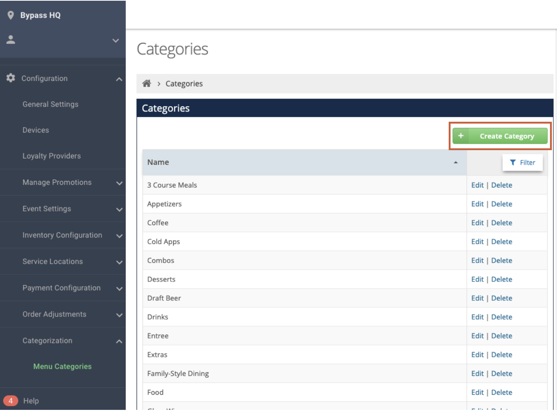The height and width of the screenshot is (411, 557).
Task: Click the Bypass HQ venue name
Action: pyautogui.click(x=41, y=15)
